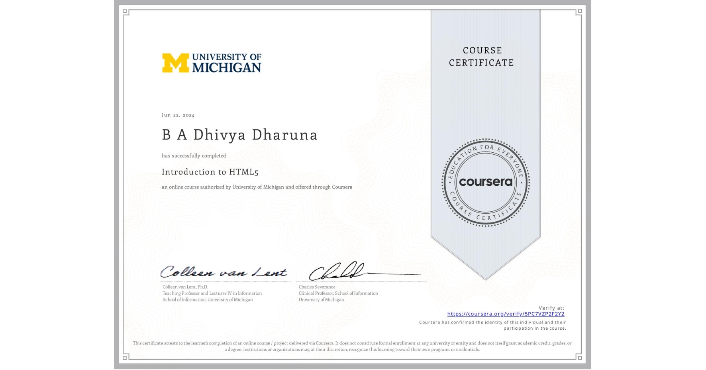Image resolution: width=706 pixels, height=370 pixels.
Task: Select the yellow Michigan 'M' emblem
Action: (x=175, y=63)
